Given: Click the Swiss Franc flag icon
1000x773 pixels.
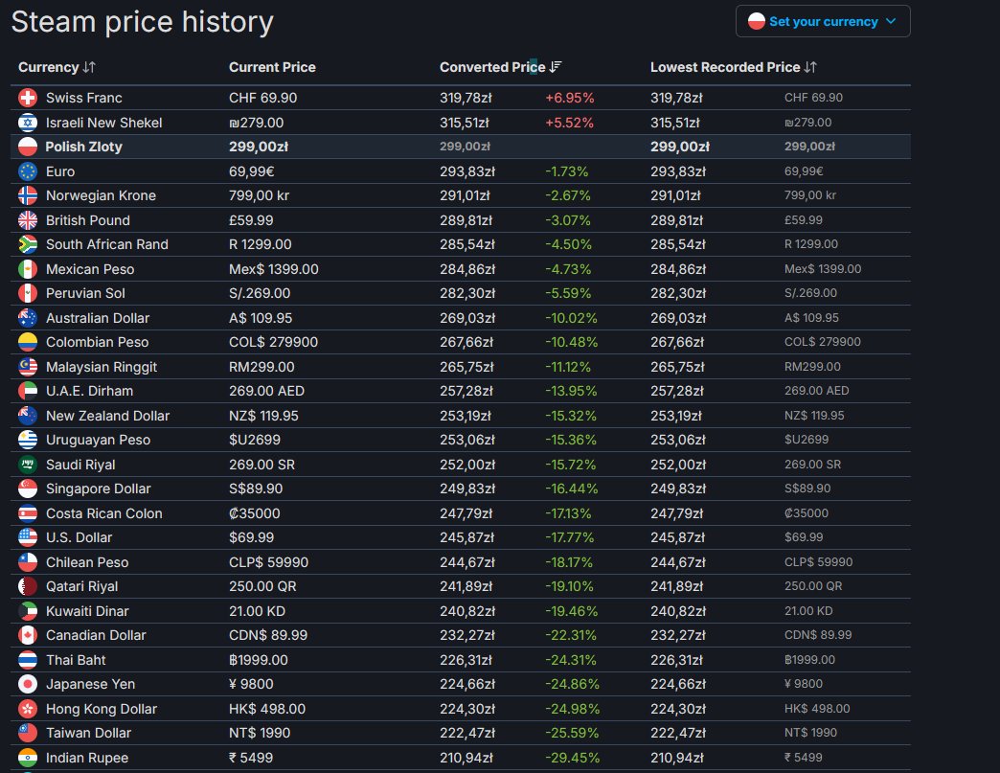Looking at the screenshot, I should (28, 98).
